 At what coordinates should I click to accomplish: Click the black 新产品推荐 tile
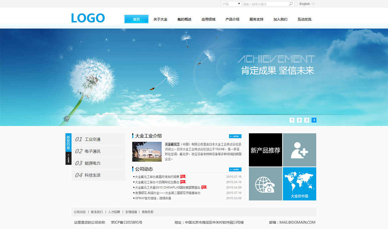tap(265, 150)
